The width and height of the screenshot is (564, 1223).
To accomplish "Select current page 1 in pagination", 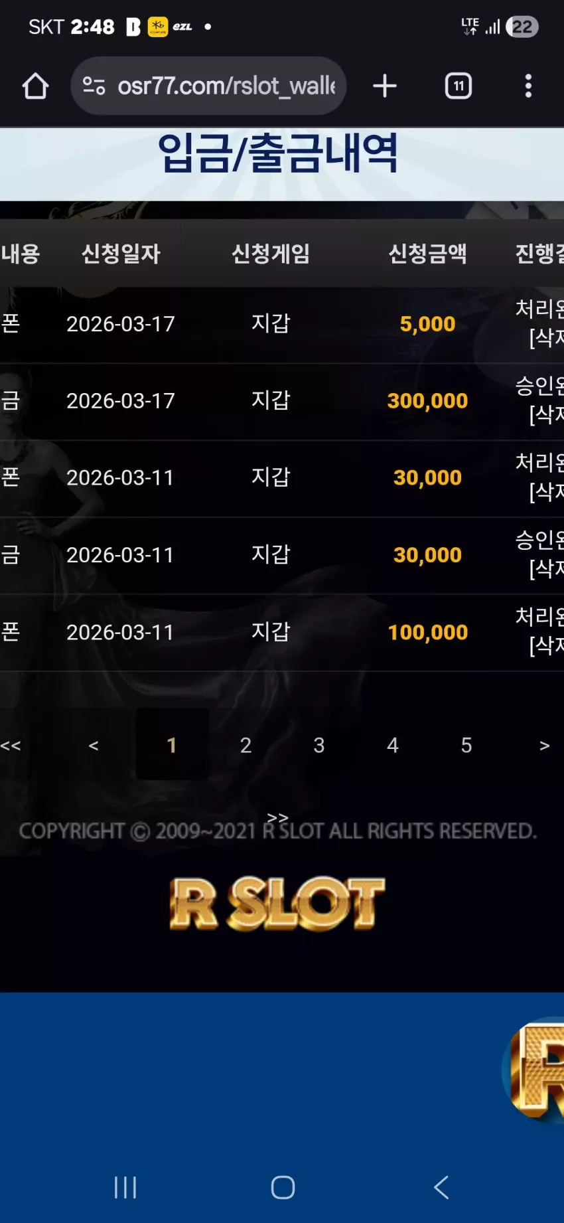I will [x=172, y=745].
